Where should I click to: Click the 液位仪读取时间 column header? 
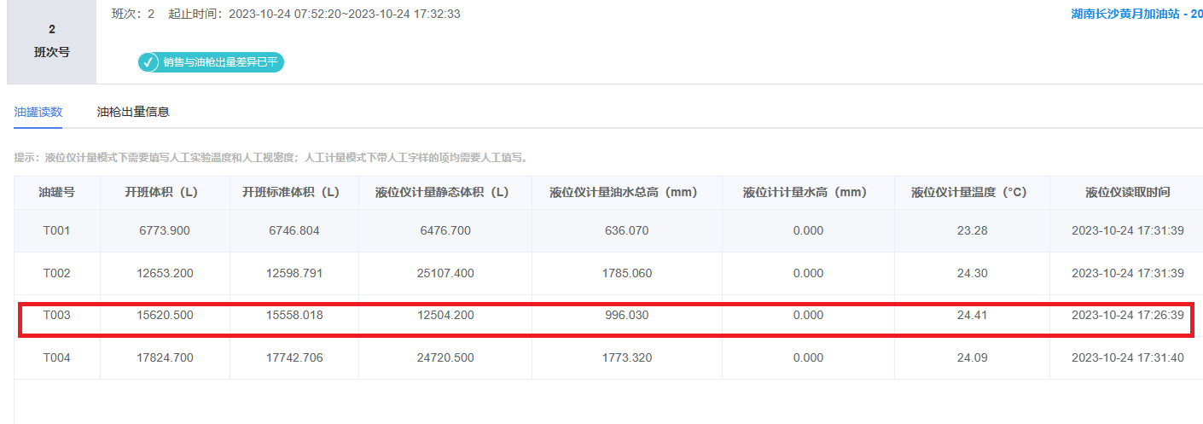(1127, 192)
